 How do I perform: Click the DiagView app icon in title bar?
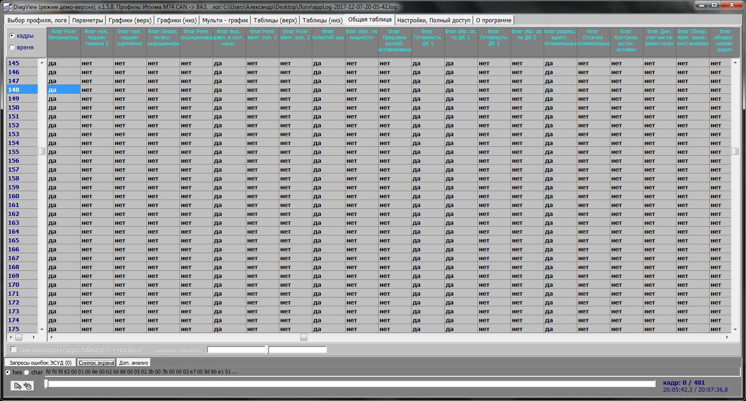coord(7,7)
